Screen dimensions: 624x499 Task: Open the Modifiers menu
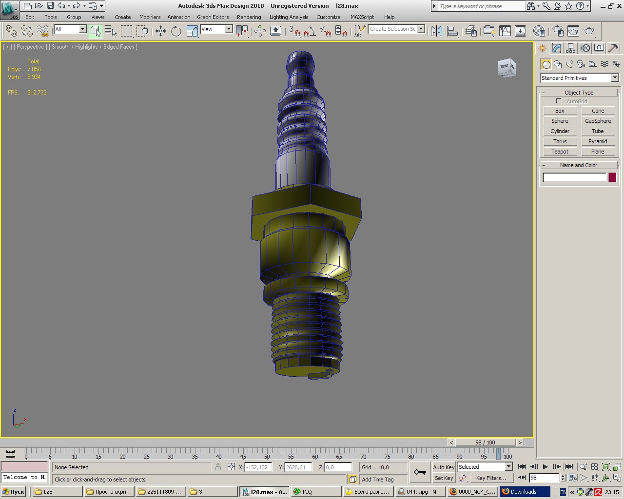tap(150, 17)
